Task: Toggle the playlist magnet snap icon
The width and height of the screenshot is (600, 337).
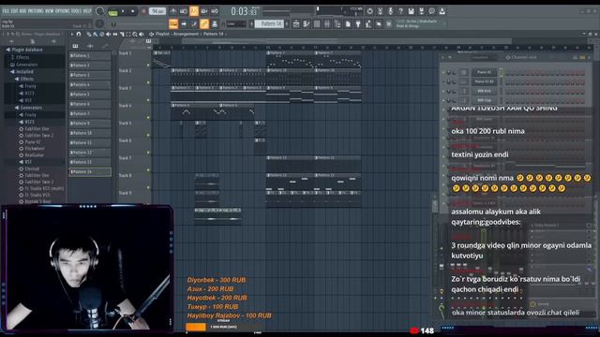Action: coord(79,34)
